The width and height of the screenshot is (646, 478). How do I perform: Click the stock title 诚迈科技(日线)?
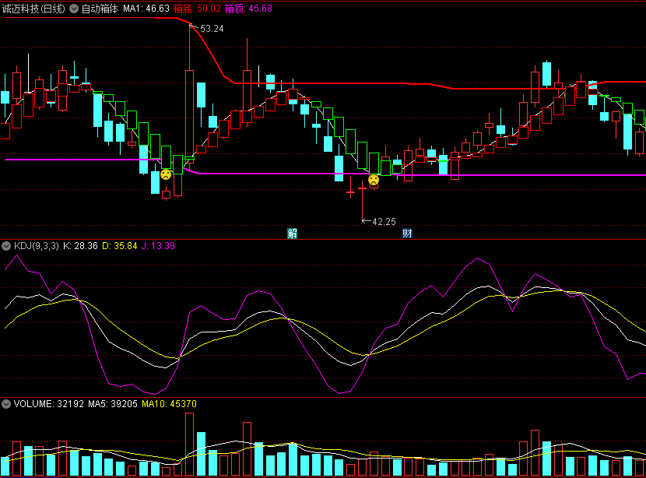[33, 9]
